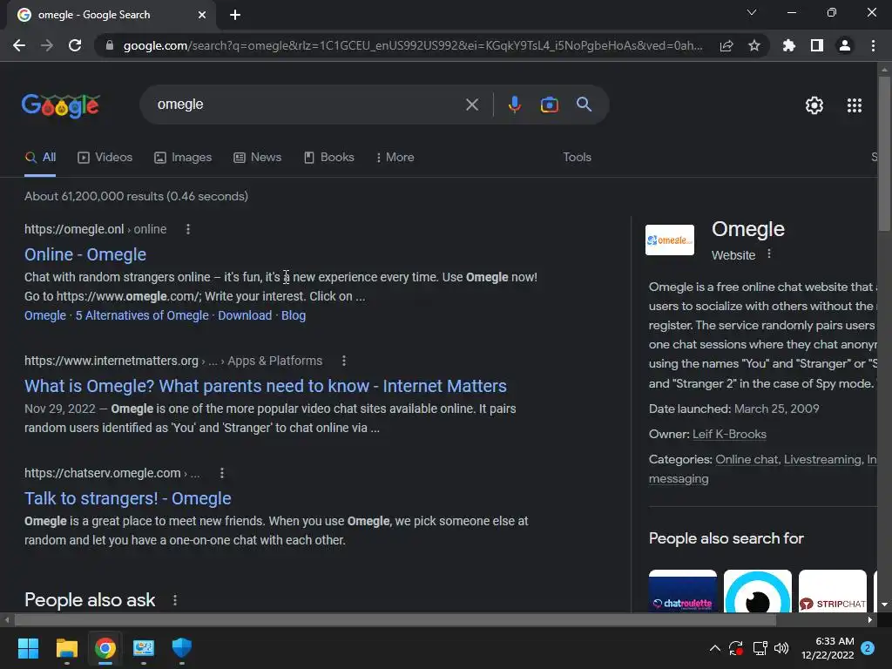892x669 pixels.
Task: Open File Explorer from taskbar
Action: pyautogui.click(x=66, y=648)
